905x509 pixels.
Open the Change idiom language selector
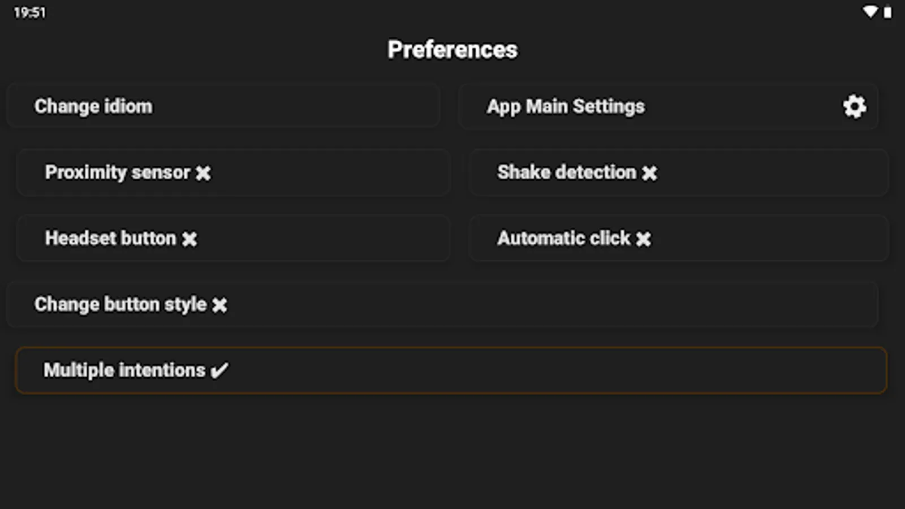[x=223, y=106]
